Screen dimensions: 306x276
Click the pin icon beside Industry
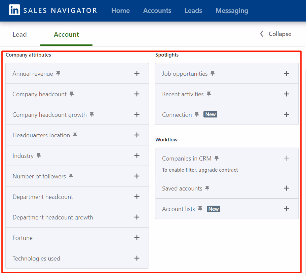(38, 155)
